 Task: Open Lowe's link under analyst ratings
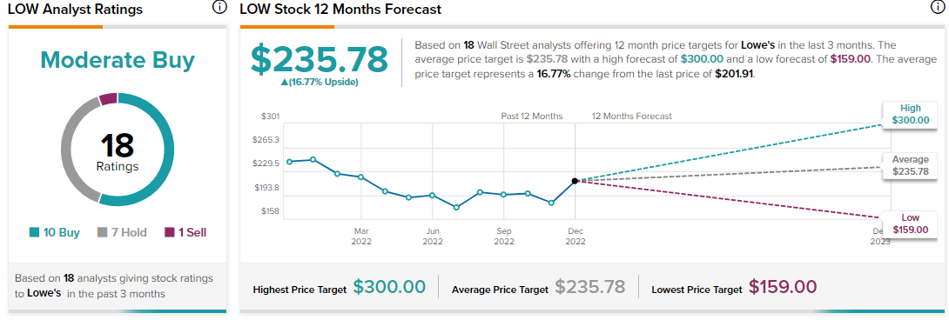(x=45, y=294)
